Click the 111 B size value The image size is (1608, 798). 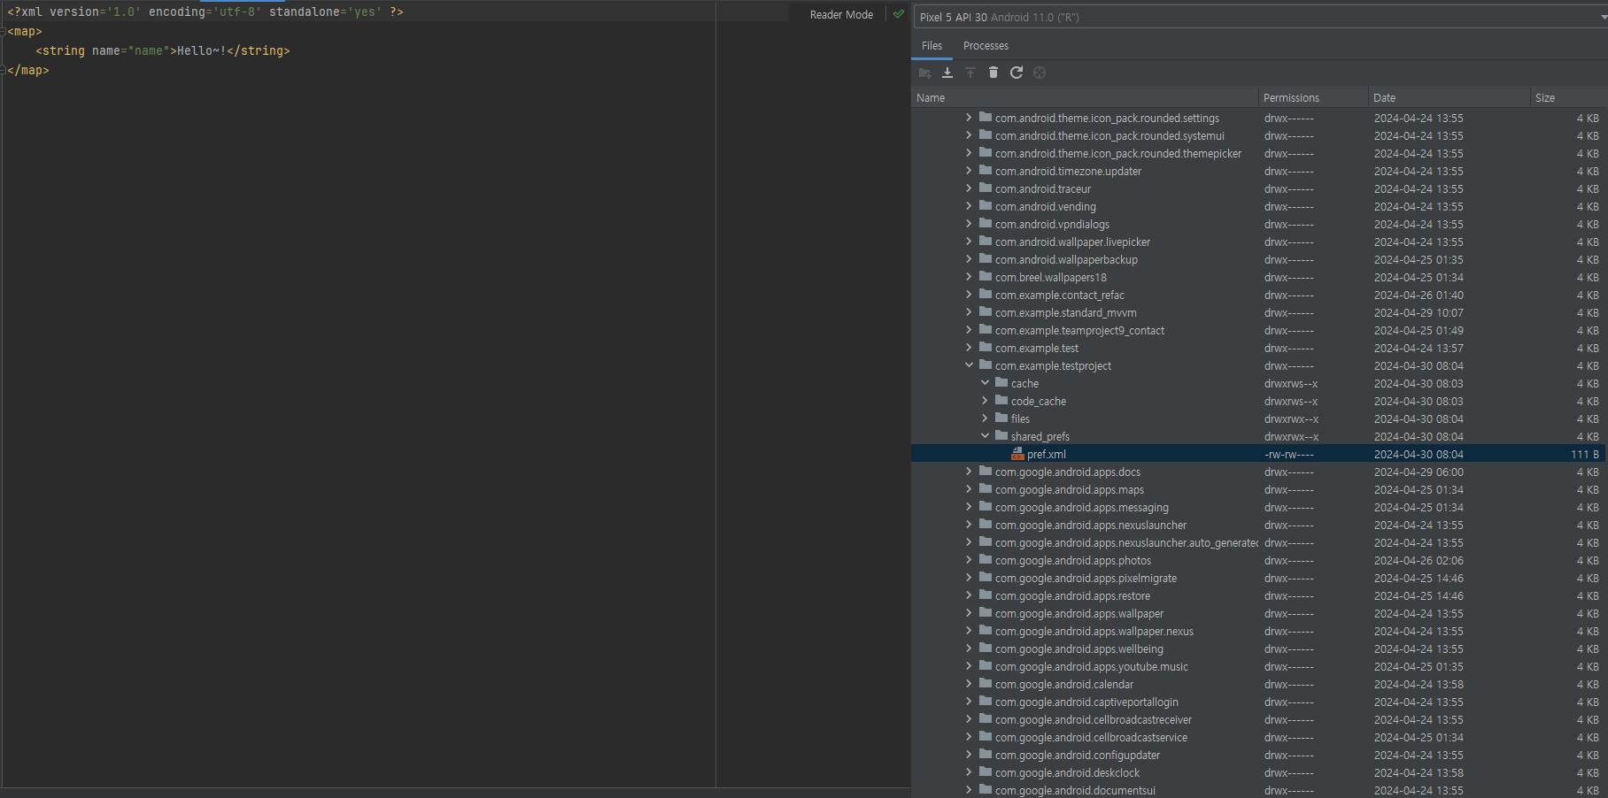[x=1585, y=455]
